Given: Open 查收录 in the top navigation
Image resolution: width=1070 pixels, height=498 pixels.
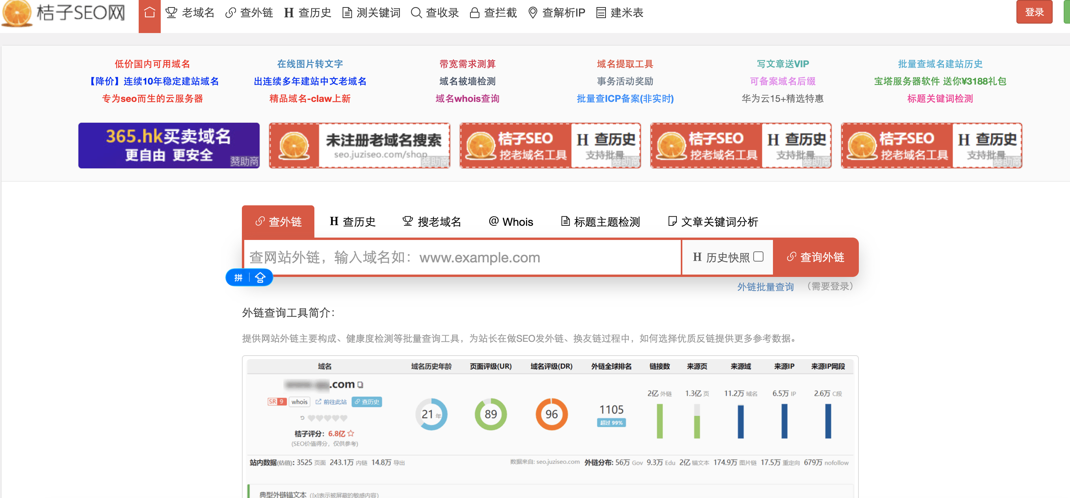Looking at the screenshot, I should pos(435,13).
